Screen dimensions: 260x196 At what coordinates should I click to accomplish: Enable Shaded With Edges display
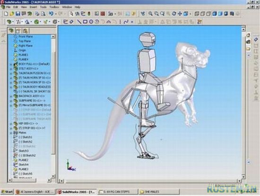(x=215, y=14)
